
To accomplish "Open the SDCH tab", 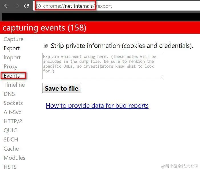I will [x=11, y=139].
